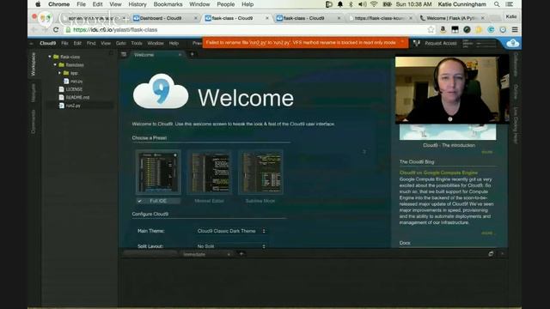The width and height of the screenshot is (550, 309).
Task: Open the Cloud9 File menu
Action: (65, 43)
